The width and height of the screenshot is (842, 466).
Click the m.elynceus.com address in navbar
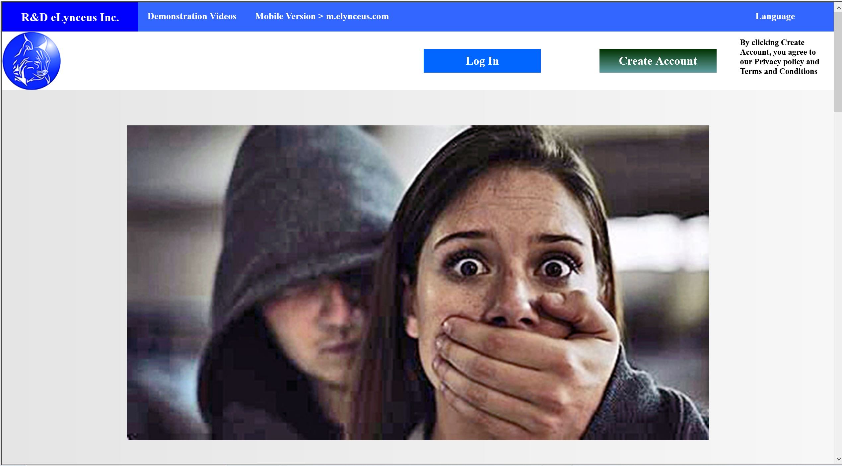point(357,16)
